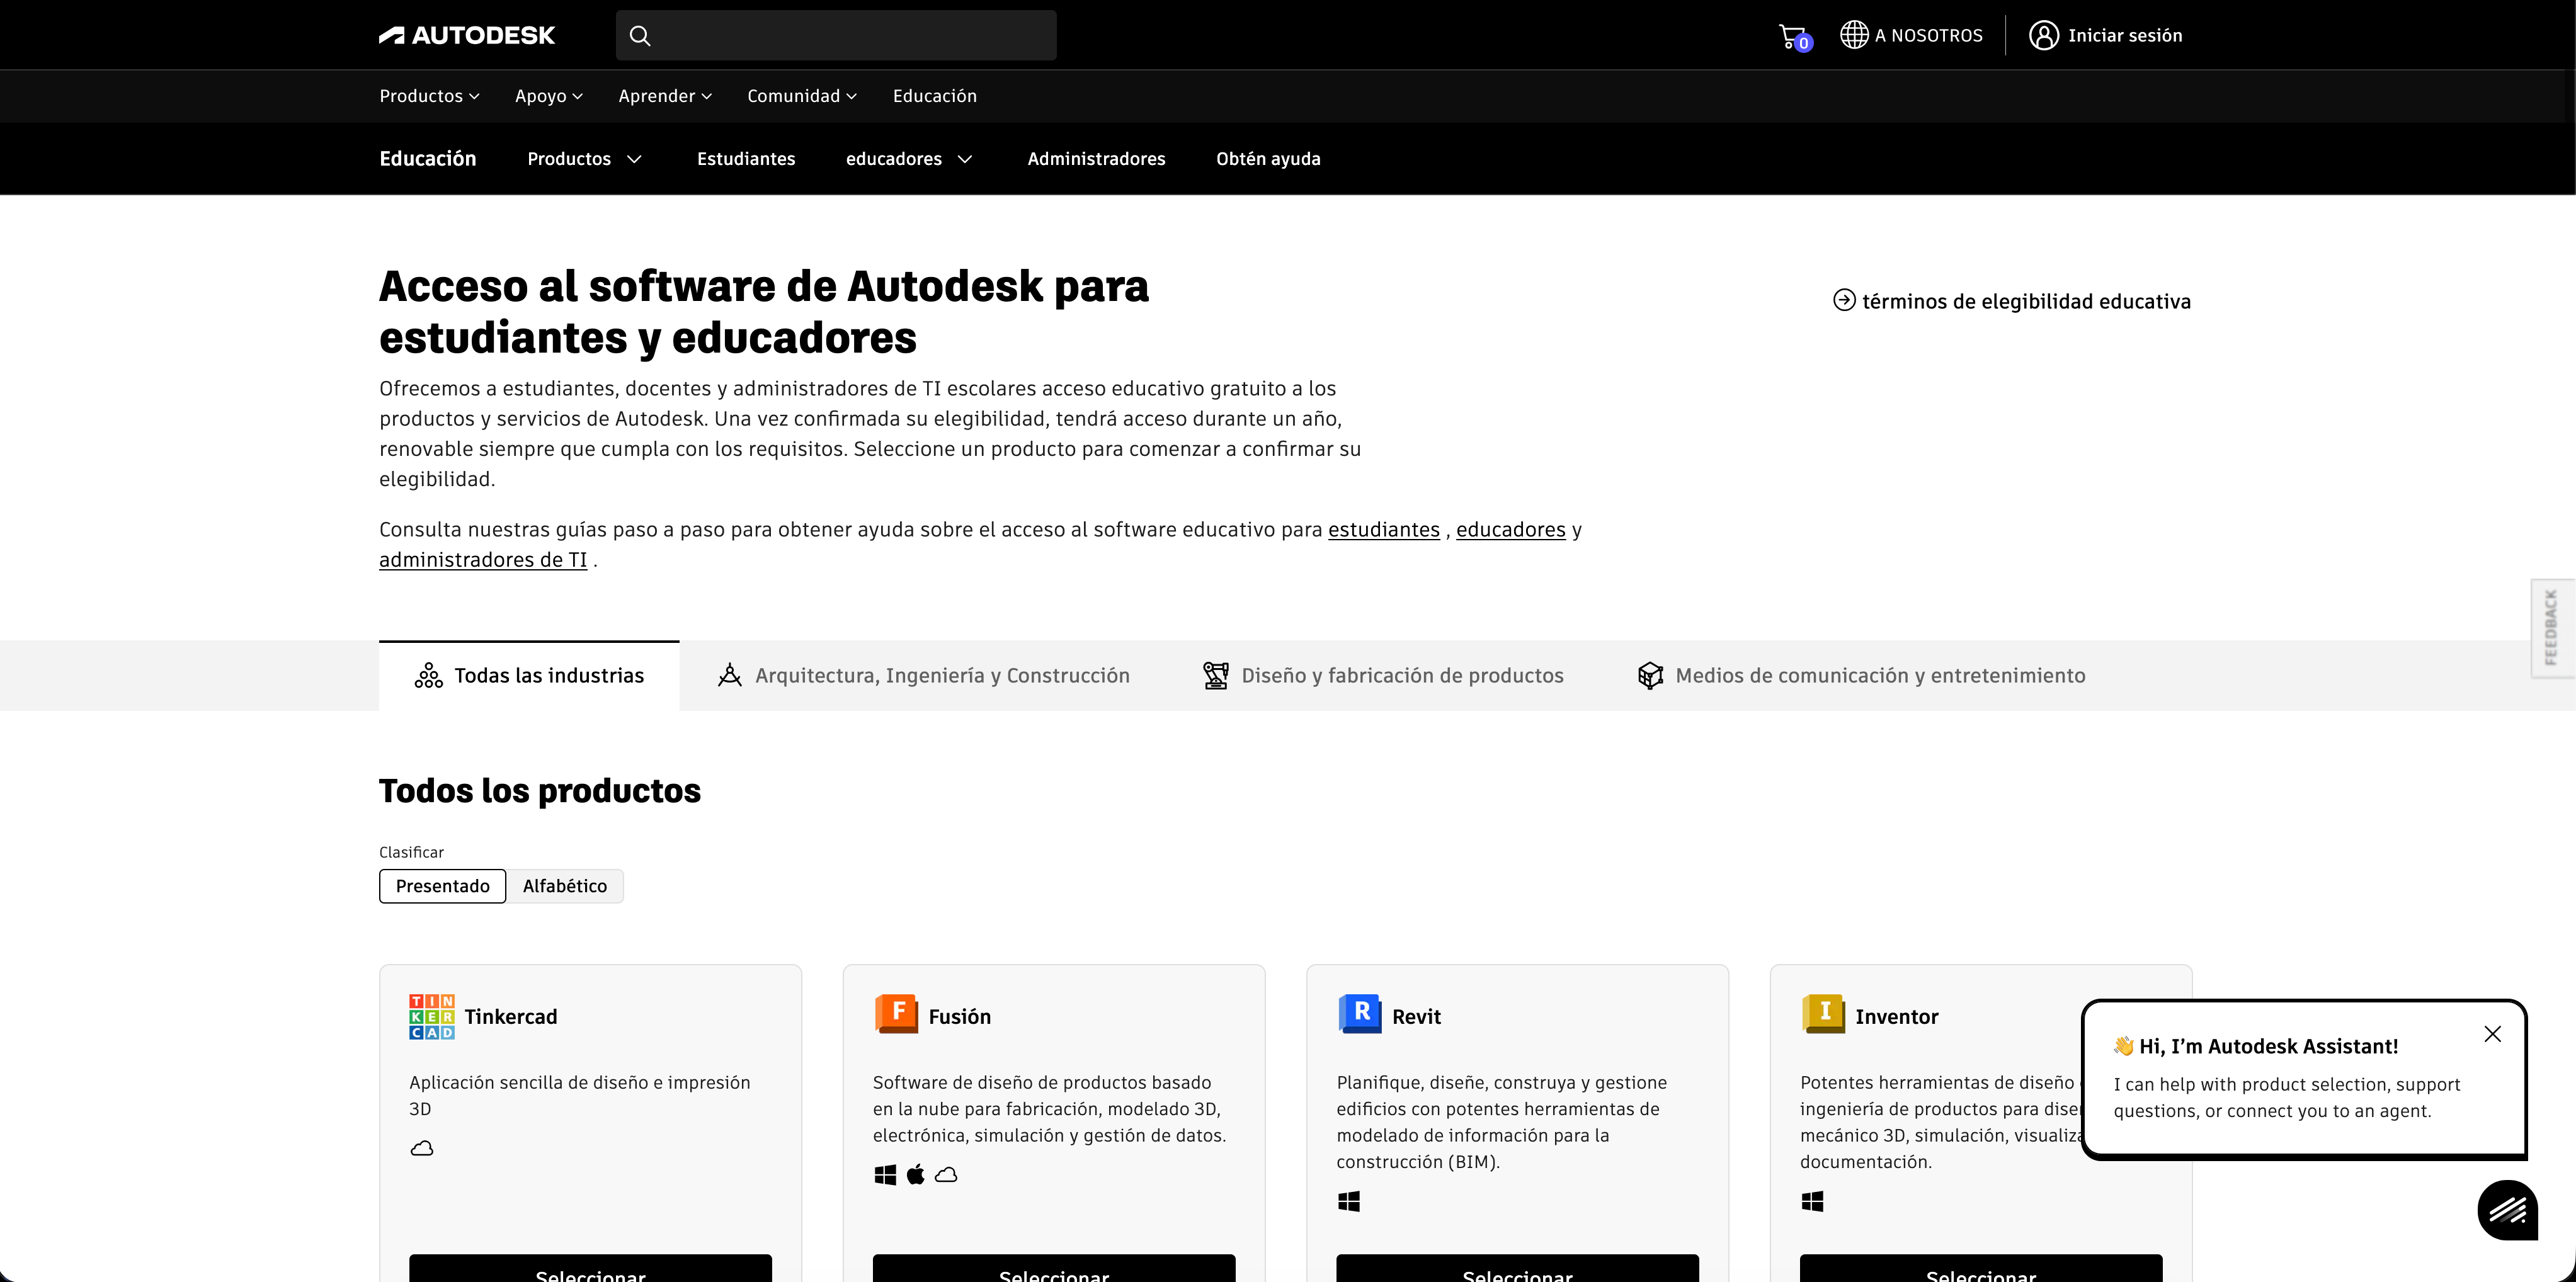Expand the Comunidad menu
2576x1282 pixels.
click(802, 96)
